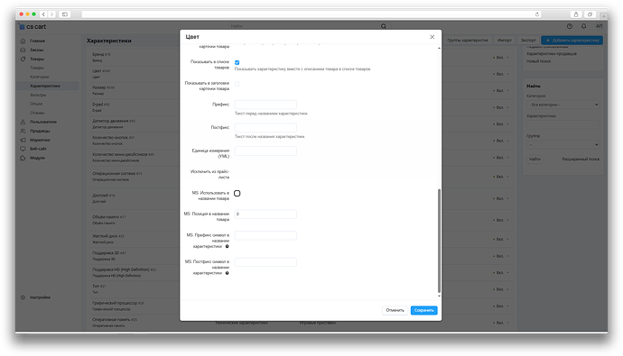Click the CS-Cart logo
623x356 pixels.
[33, 26]
